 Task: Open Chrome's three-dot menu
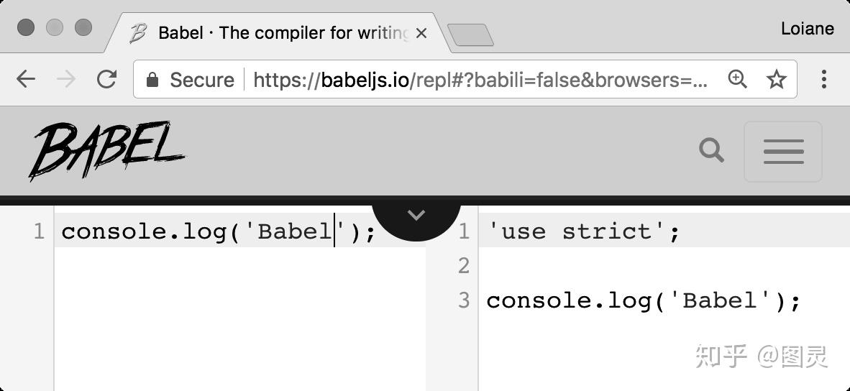coord(824,79)
